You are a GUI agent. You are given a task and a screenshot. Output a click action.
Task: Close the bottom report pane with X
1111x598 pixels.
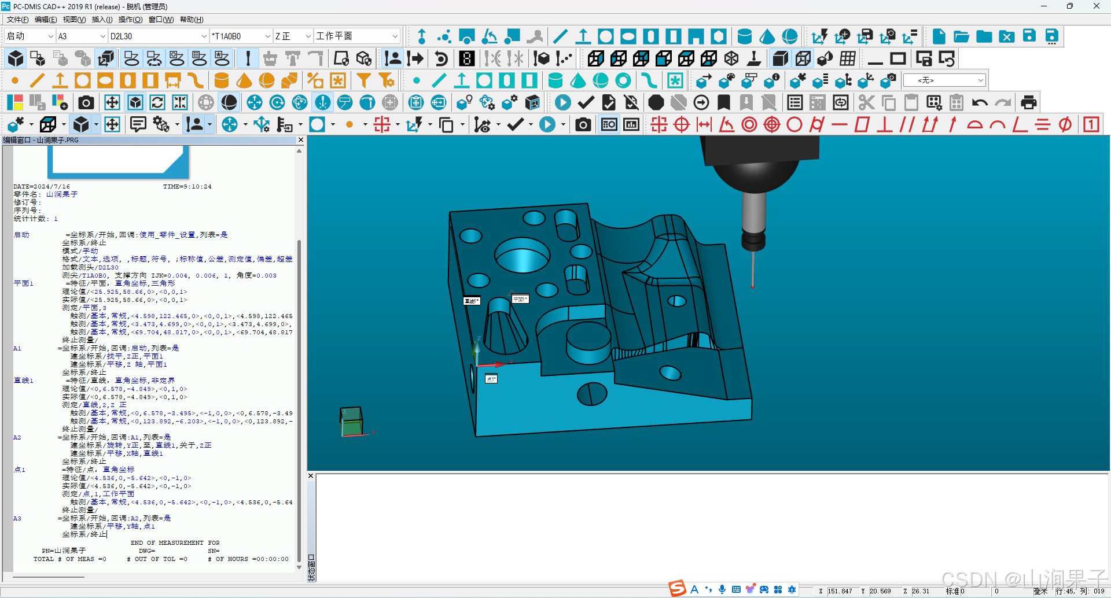coord(311,476)
